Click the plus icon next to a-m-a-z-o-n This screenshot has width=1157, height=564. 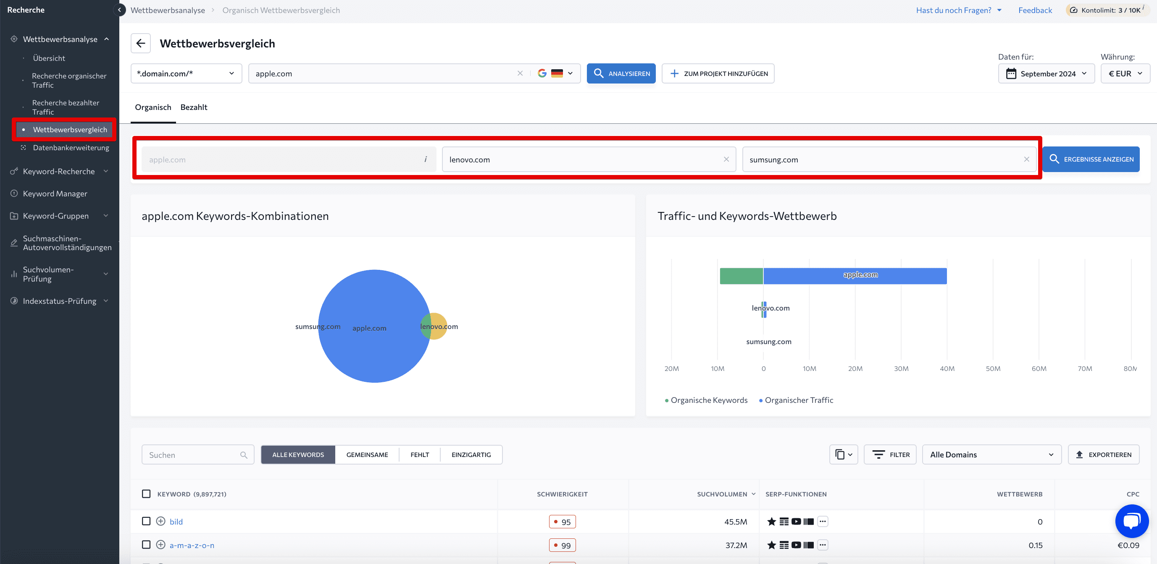point(160,545)
